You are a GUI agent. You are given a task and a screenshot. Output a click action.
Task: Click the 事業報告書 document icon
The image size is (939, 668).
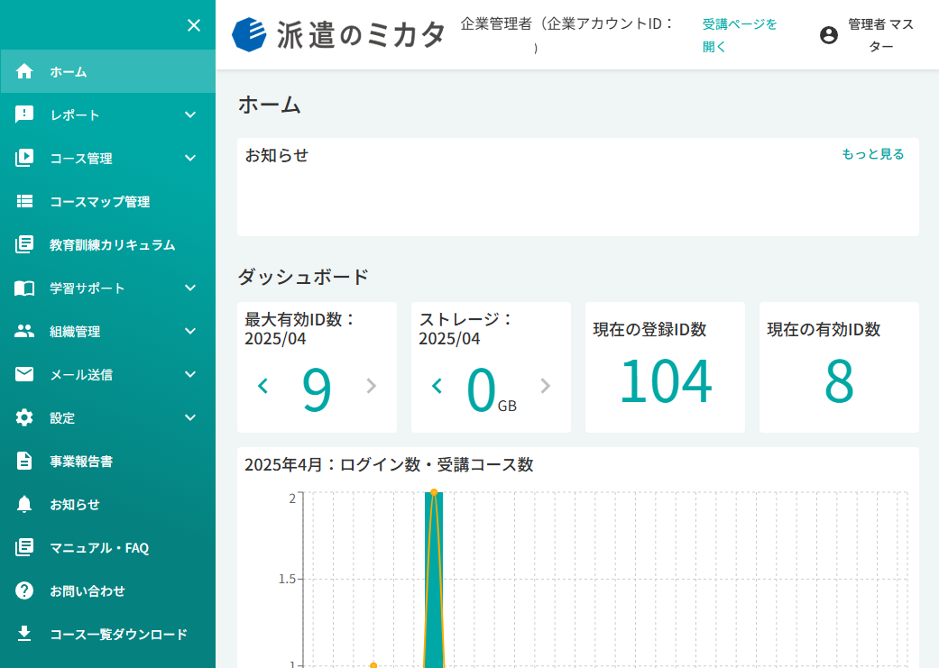click(24, 461)
